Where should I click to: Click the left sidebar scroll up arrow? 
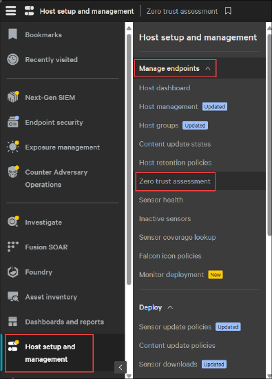[x=129, y=28]
